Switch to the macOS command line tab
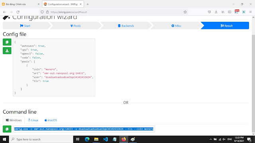The height and width of the screenshot is (143, 255). click(x=51, y=120)
